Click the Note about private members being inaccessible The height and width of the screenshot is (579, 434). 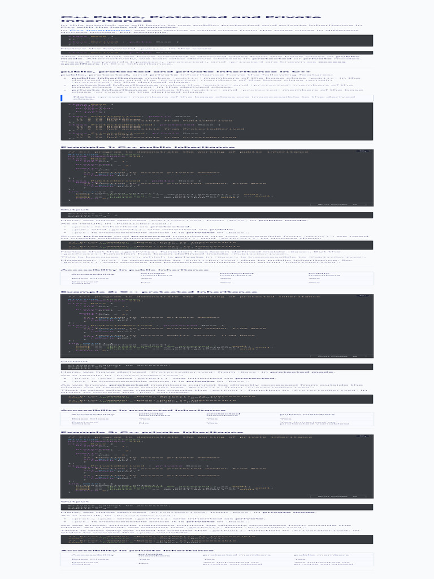point(217,98)
